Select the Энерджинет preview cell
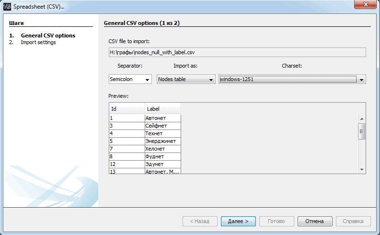This screenshot has width=380, height=235. 162,141
